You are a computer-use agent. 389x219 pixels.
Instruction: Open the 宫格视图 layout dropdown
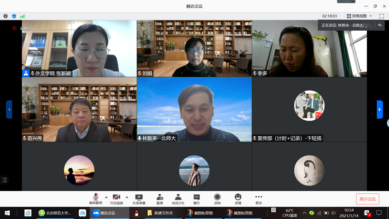pyautogui.click(x=359, y=16)
